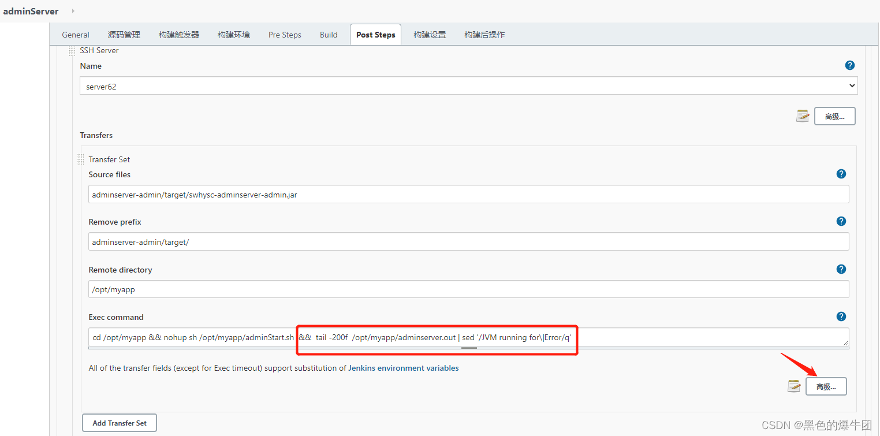The height and width of the screenshot is (436, 880).
Task: Open the 构建触发器 tab
Action: (x=178, y=35)
